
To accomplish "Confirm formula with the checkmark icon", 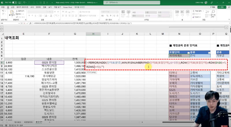I will point(28,23).
